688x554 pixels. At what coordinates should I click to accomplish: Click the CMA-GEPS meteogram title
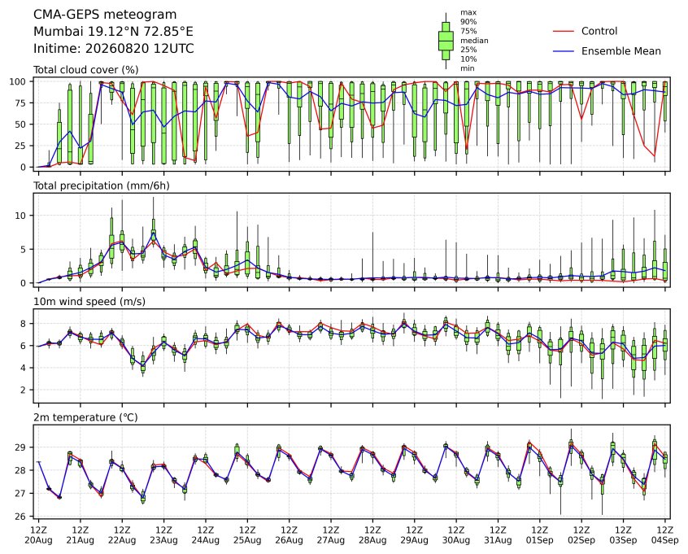pos(105,15)
